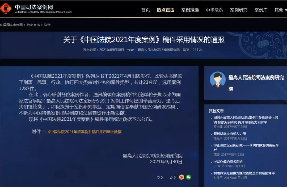Click the 热点直击 breadcrumb link
The width and height of the screenshot is (287, 187).
point(33,25)
